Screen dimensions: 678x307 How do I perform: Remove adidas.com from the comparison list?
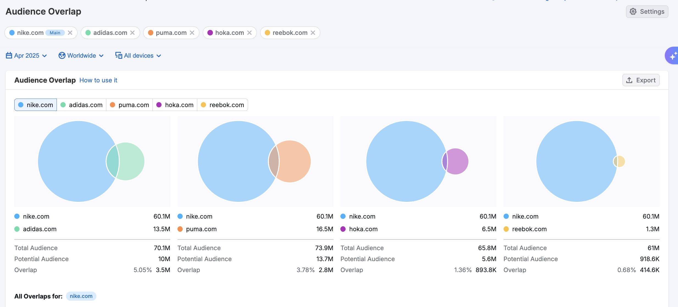[132, 33]
